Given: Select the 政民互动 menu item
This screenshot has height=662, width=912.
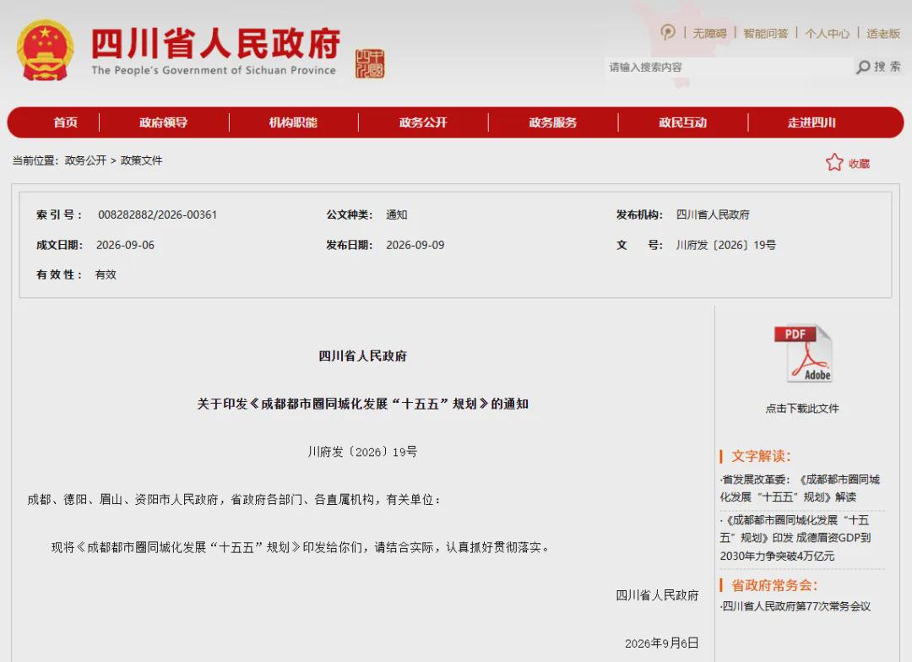Looking at the screenshot, I should (x=682, y=122).
